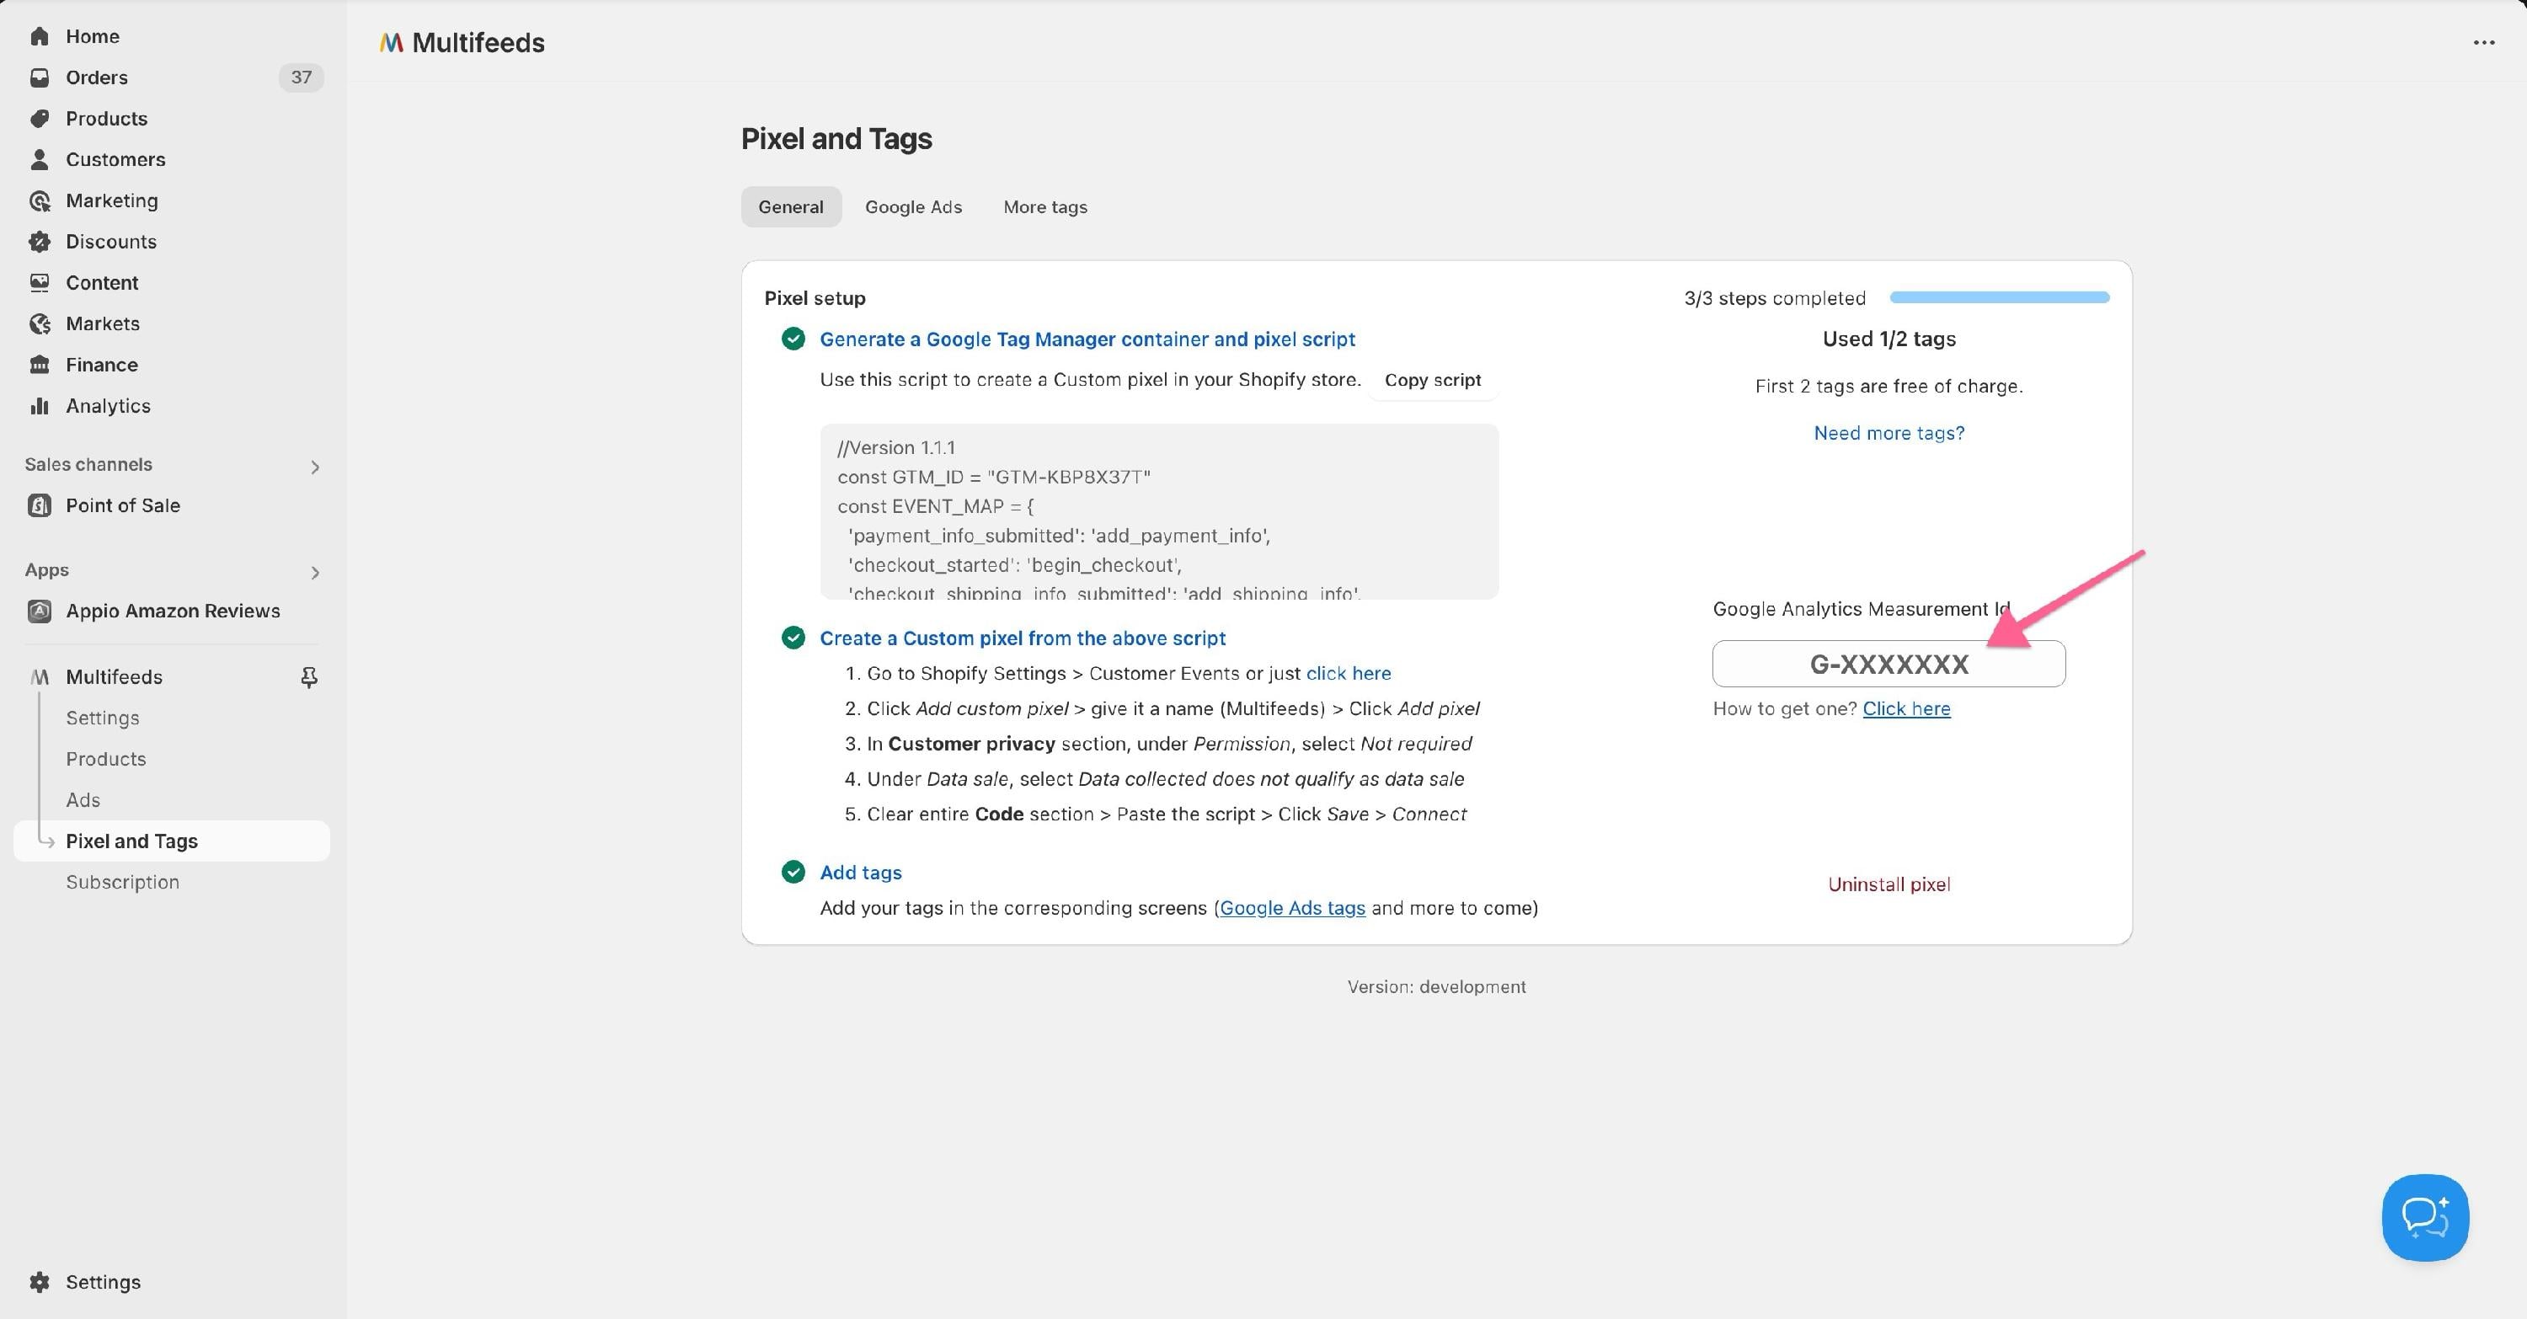Screen dimensions: 2527x1319
Task: Click the Products tag icon in sidebar
Action: [x=40, y=119]
